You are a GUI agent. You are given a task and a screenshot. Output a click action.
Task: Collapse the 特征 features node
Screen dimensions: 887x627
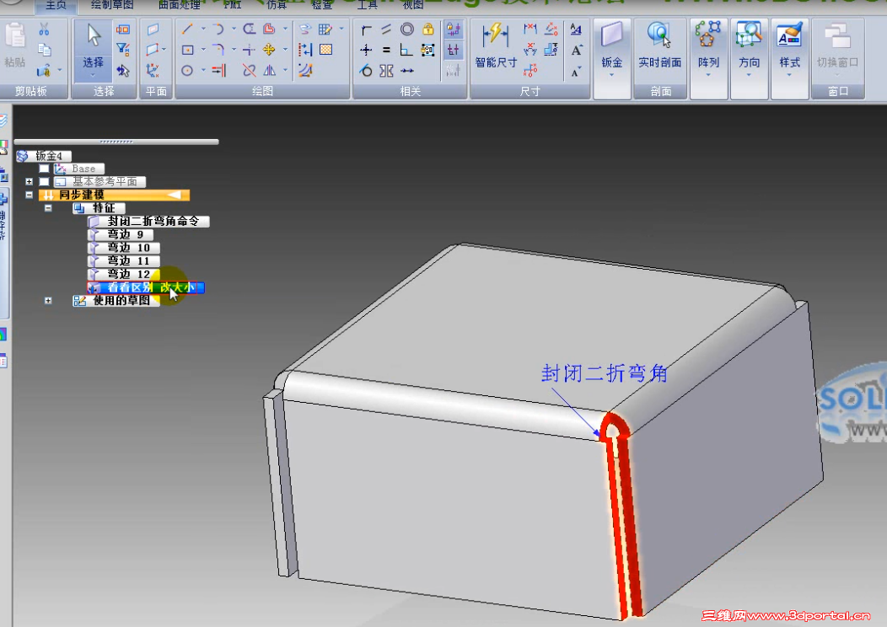(x=48, y=208)
